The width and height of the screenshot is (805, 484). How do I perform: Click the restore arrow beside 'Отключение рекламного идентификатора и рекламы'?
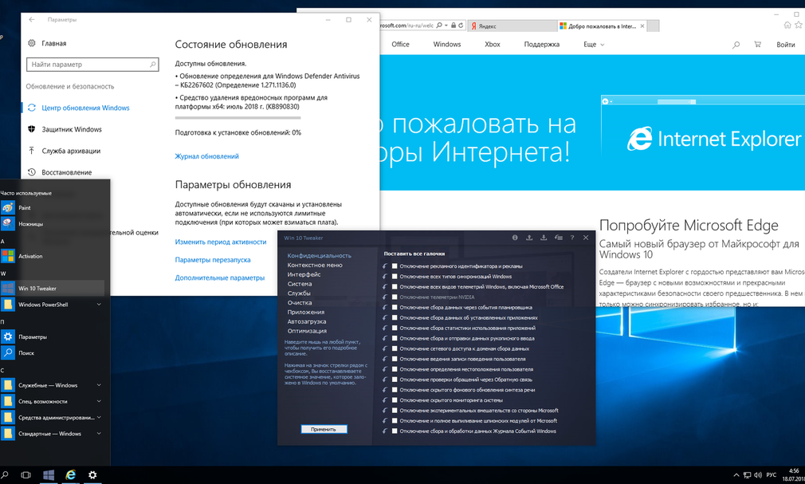pos(385,266)
